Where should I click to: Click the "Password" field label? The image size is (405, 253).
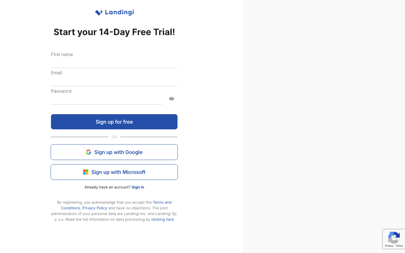pos(61,91)
